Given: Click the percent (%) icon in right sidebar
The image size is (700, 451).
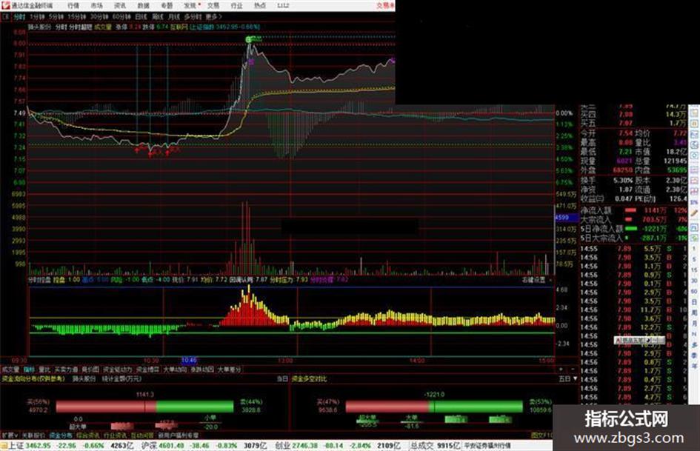Looking at the screenshot, I should coord(694,202).
